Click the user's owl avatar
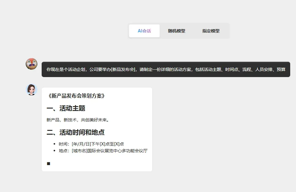The height and width of the screenshot is (192, 296). (32, 64)
